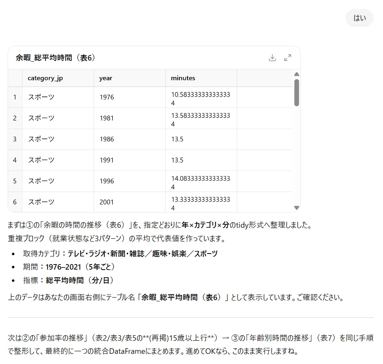Click スポーツ cell in the 1991 row
Viewport: 383px width, 364px height.
pos(58,160)
